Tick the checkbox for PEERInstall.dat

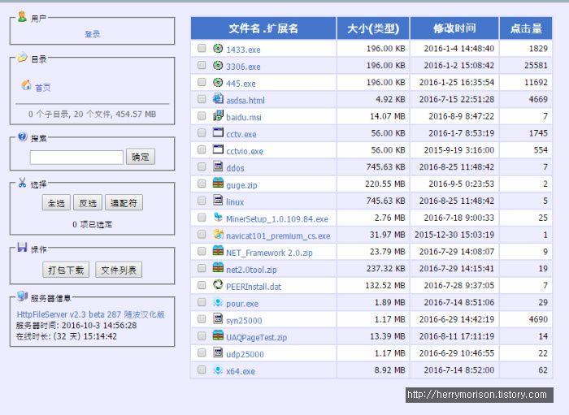tap(202, 285)
